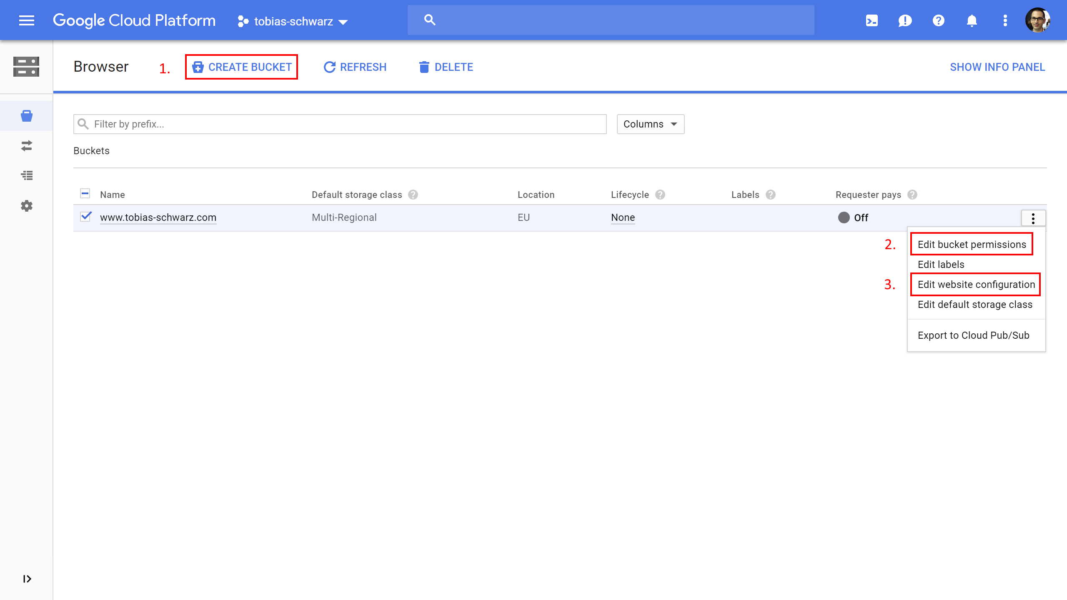Click Default storage class help icon
Screen dimensions: 1067x600
tap(413, 195)
